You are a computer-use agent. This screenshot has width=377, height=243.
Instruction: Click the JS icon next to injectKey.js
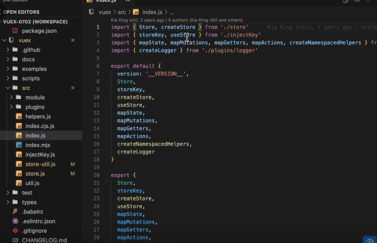click(19, 155)
